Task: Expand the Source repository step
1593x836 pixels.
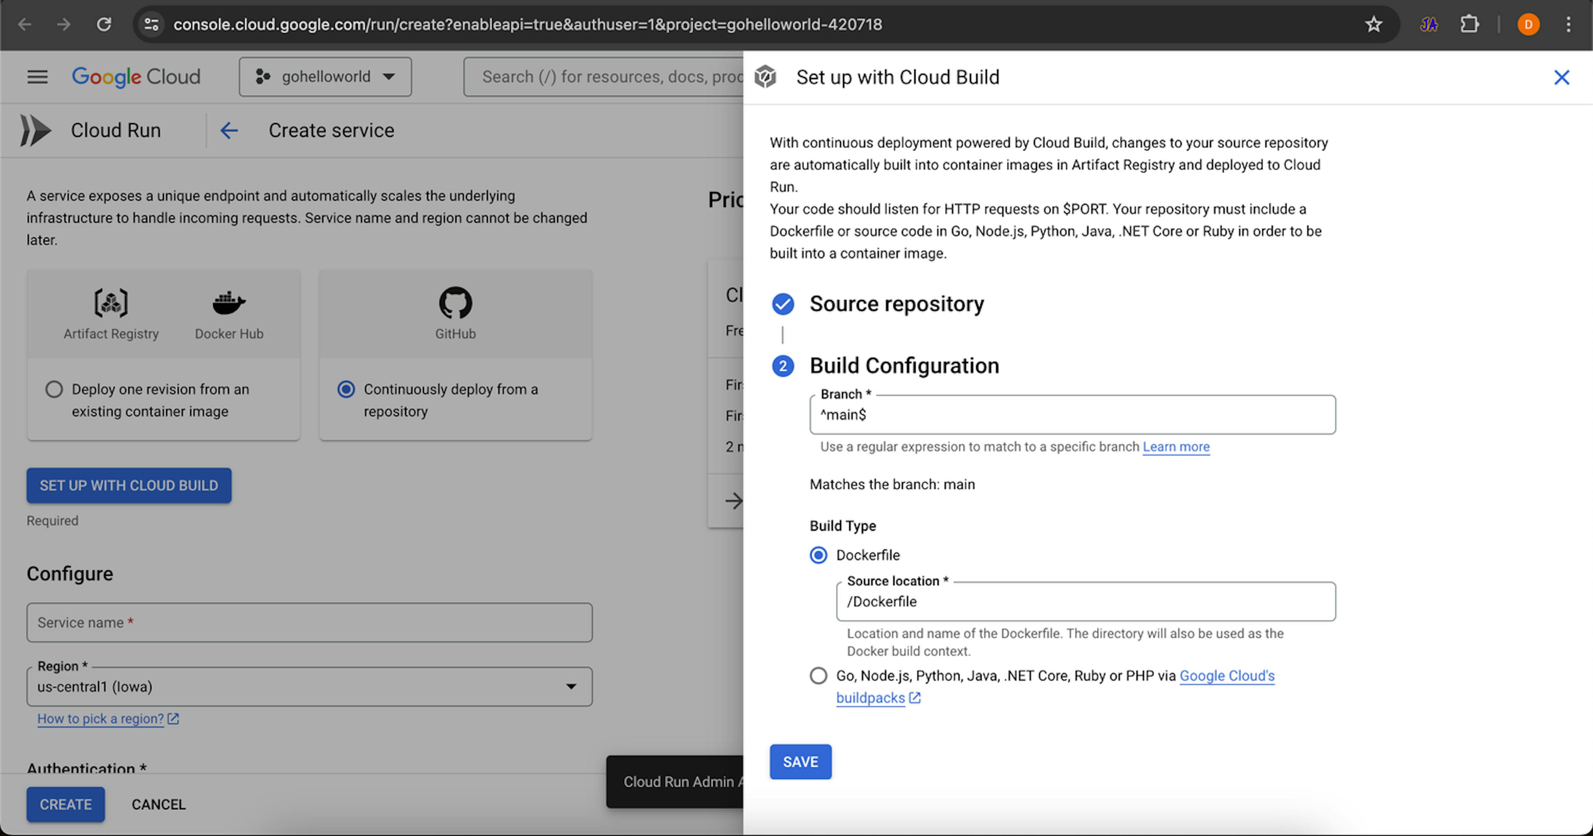Action: coord(897,303)
